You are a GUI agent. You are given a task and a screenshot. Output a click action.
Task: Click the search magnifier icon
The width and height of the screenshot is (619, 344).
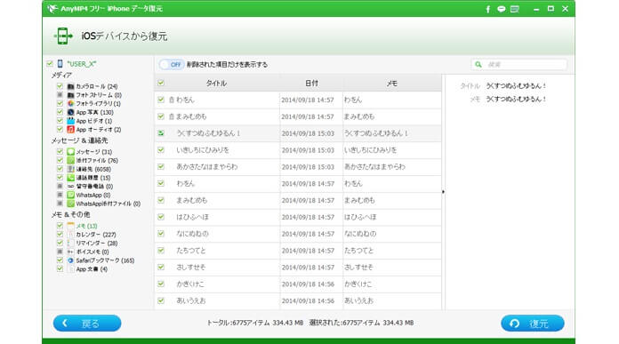coord(478,64)
